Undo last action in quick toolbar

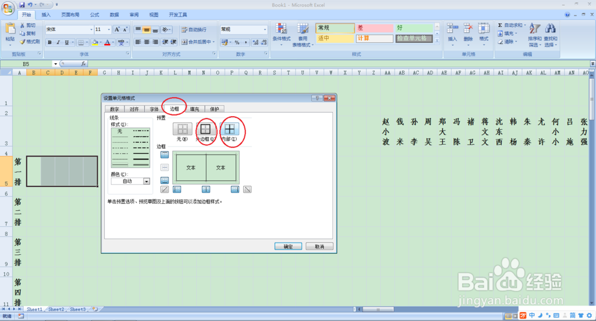(x=30, y=5)
